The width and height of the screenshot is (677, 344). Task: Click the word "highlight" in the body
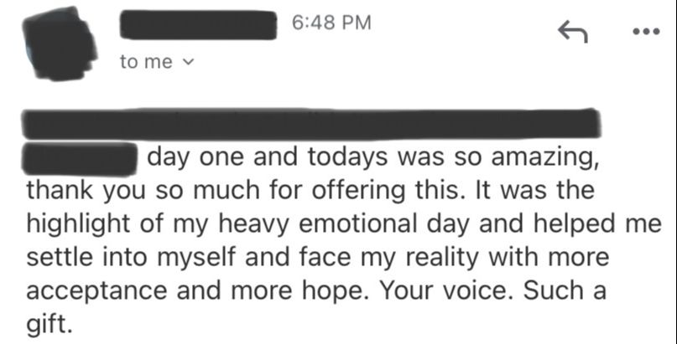[80, 223]
